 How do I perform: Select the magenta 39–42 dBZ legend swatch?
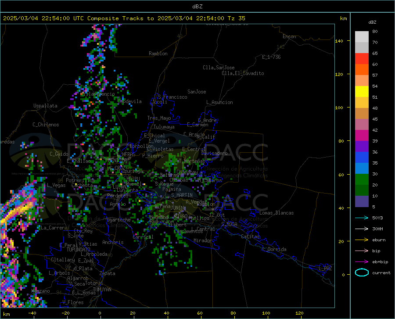[x=362, y=136]
